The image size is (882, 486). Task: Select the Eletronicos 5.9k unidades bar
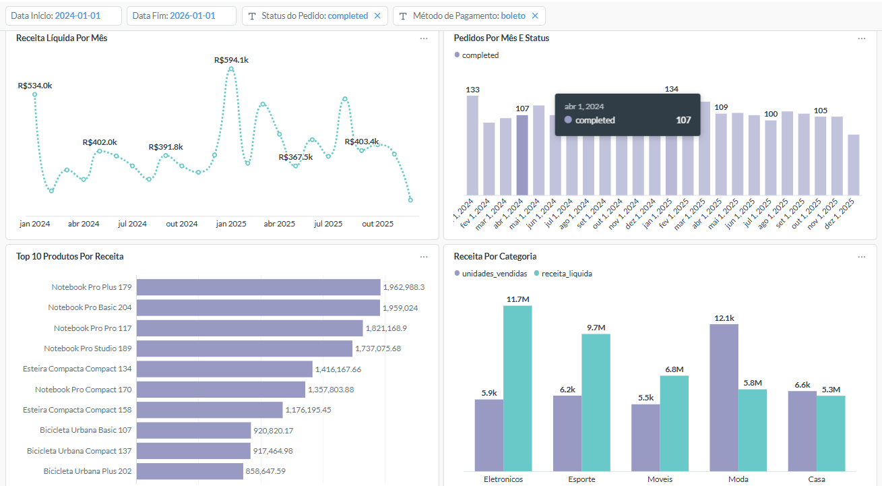click(x=489, y=435)
